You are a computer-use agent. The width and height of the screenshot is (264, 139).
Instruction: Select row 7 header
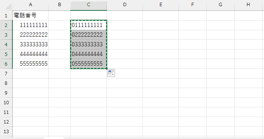coord(6,73)
